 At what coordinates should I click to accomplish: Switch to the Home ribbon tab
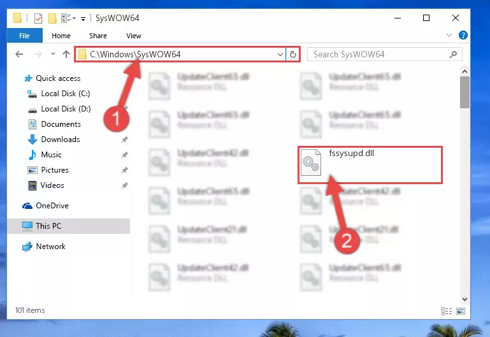pyautogui.click(x=61, y=36)
